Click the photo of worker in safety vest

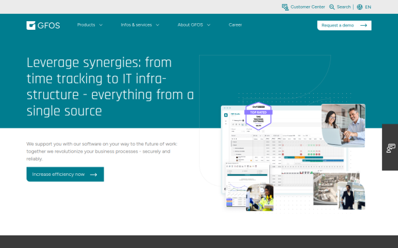pyautogui.click(x=259, y=197)
